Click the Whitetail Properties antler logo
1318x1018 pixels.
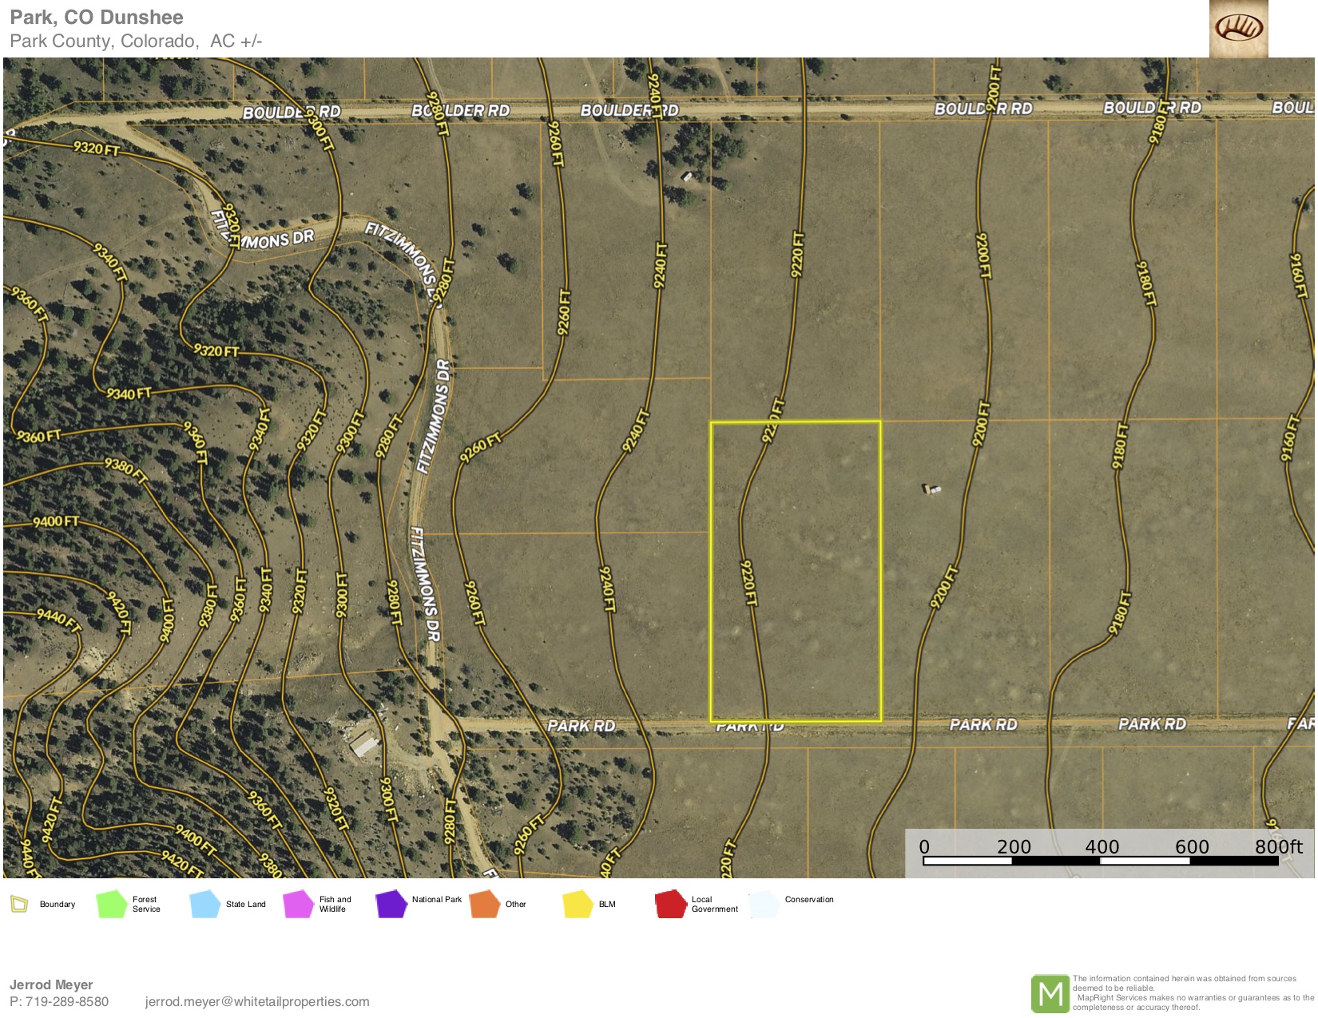[x=1238, y=29]
